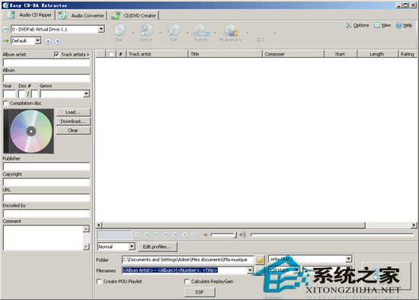Enable Create M3U Playlist
The height and width of the screenshot is (300, 419).
point(99,281)
